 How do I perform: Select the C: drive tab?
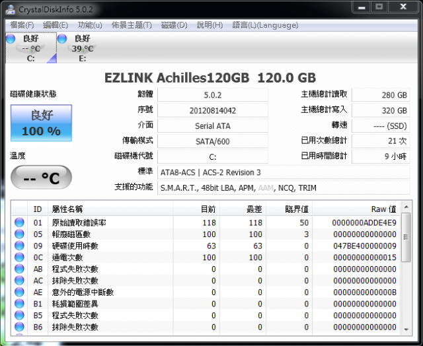pos(31,48)
